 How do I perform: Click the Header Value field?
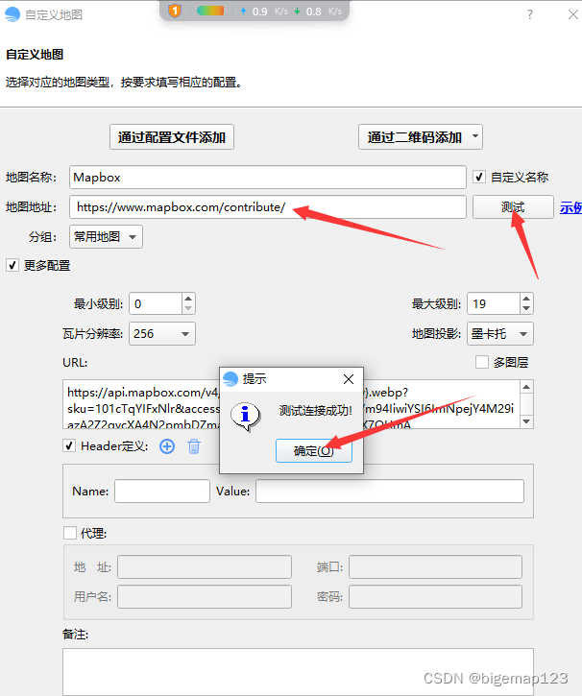[x=390, y=491]
